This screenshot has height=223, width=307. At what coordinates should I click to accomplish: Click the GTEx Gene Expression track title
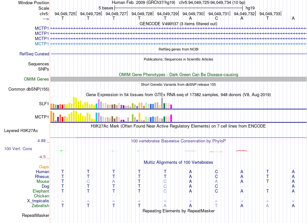coord(178,95)
